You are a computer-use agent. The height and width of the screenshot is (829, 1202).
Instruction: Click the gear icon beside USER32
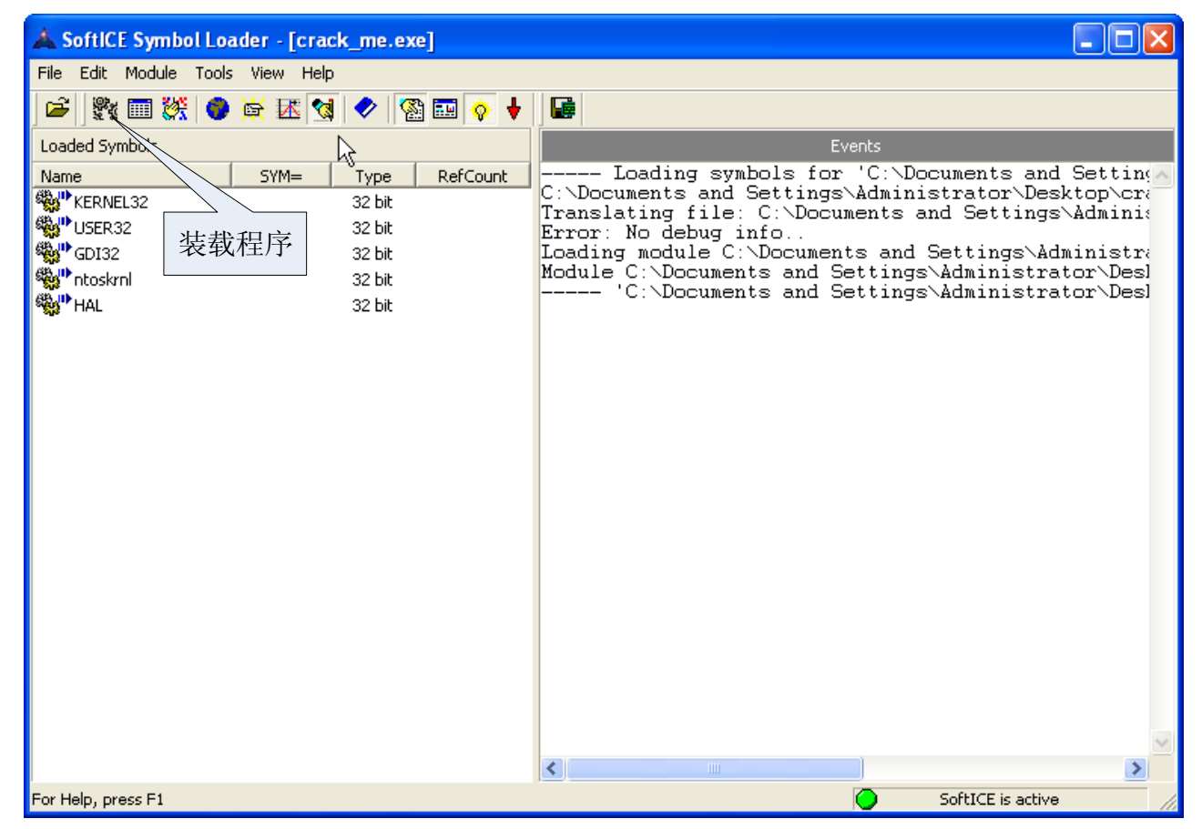(x=52, y=226)
